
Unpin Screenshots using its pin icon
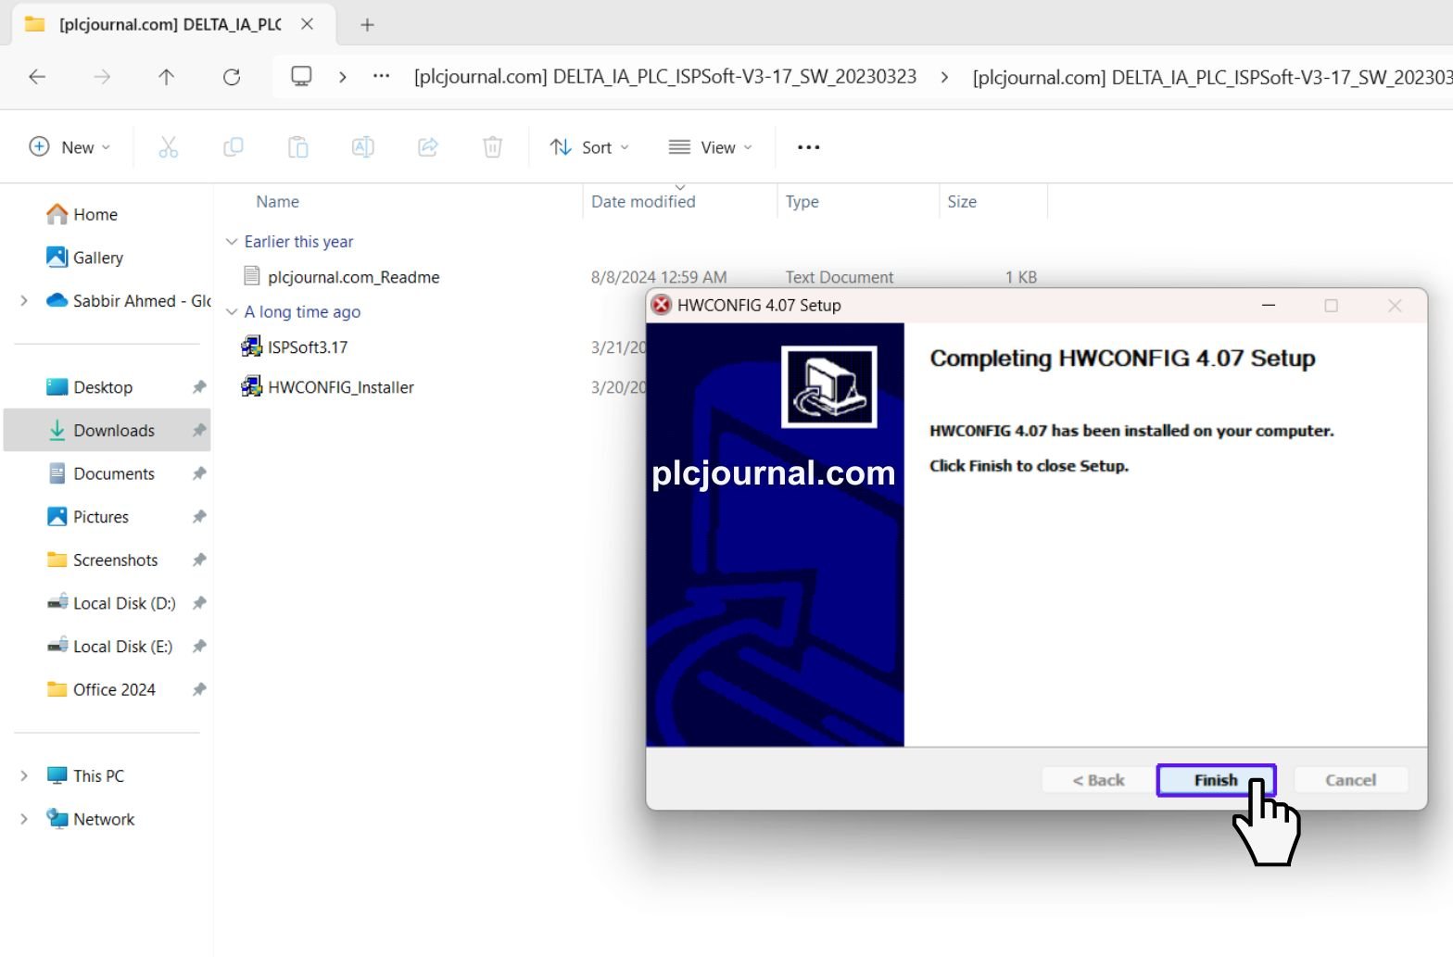198,560
